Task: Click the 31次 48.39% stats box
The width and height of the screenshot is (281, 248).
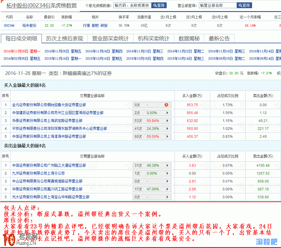Action: (152, 166)
